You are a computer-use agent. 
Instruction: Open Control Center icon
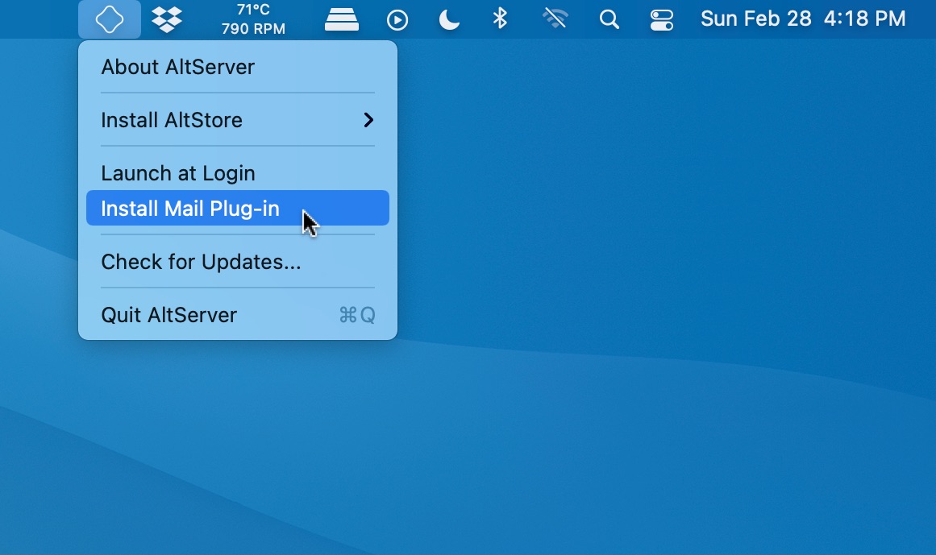pyautogui.click(x=661, y=19)
